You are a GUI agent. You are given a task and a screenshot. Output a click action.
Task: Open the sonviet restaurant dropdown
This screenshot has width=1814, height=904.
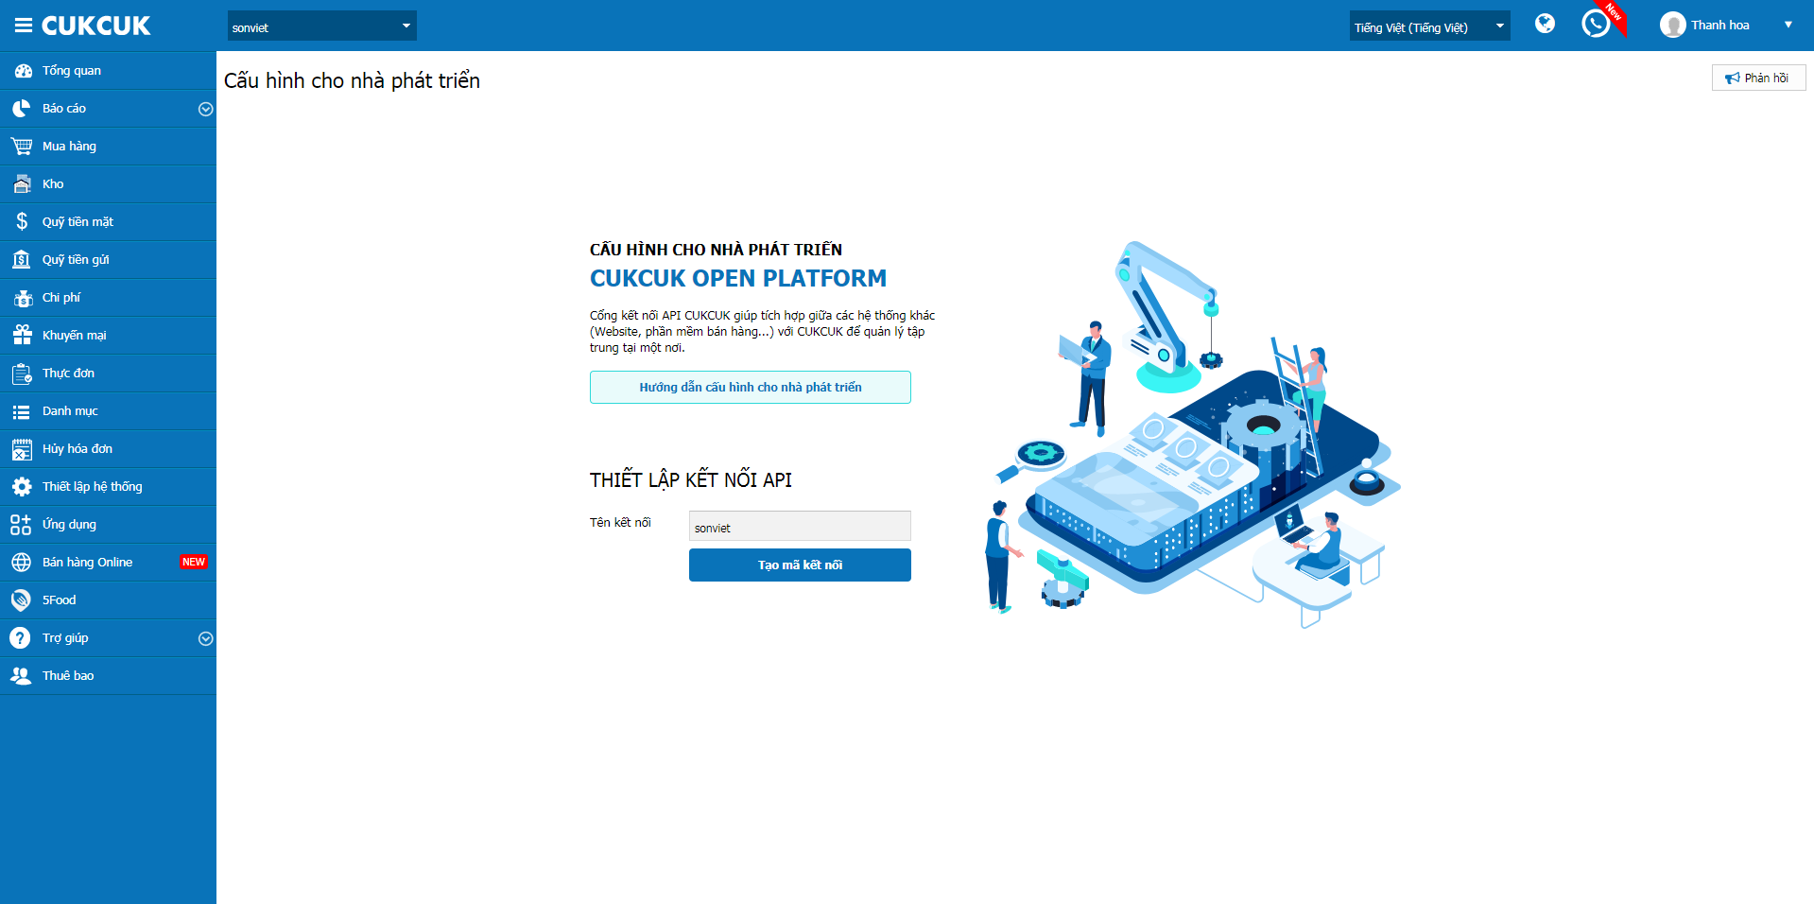point(321,26)
